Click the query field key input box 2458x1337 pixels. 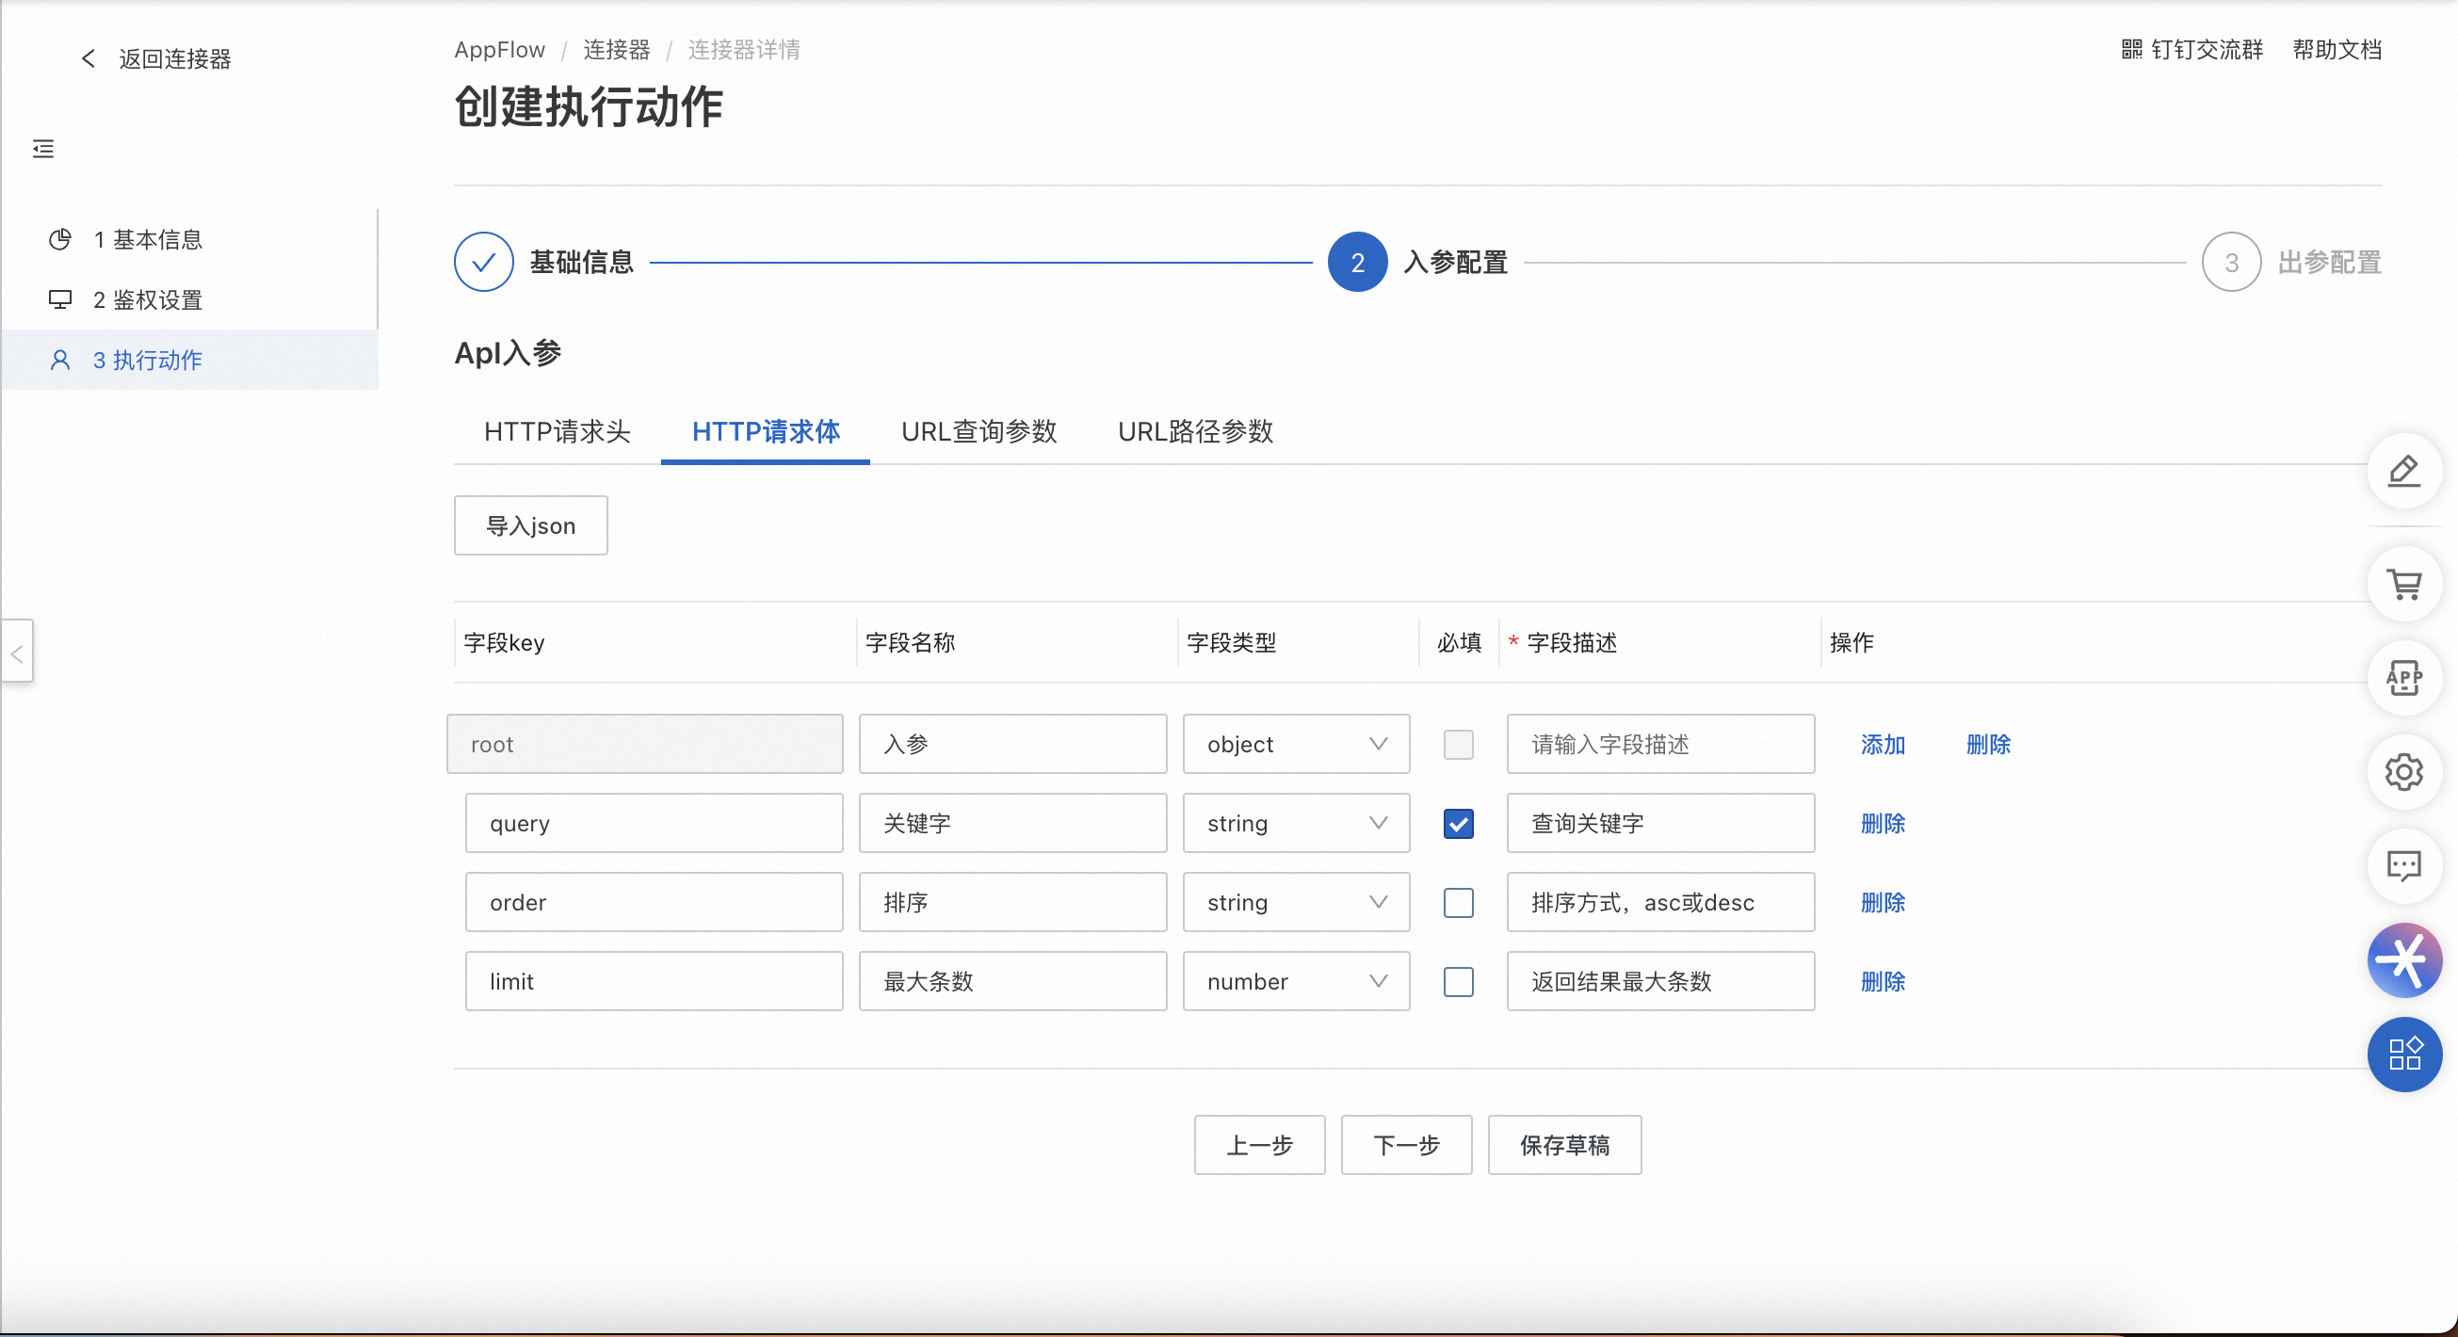(x=654, y=823)
